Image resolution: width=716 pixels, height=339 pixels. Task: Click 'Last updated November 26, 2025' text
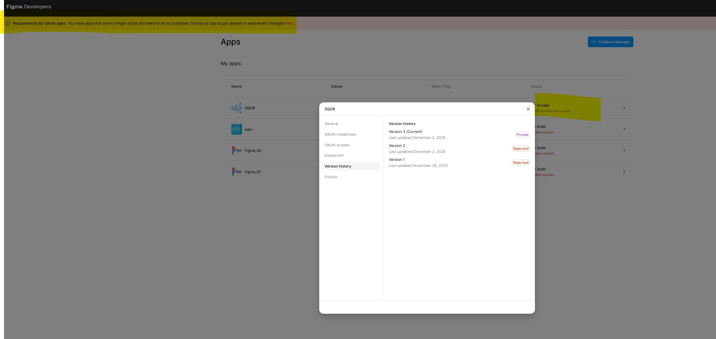coord(418,166)
